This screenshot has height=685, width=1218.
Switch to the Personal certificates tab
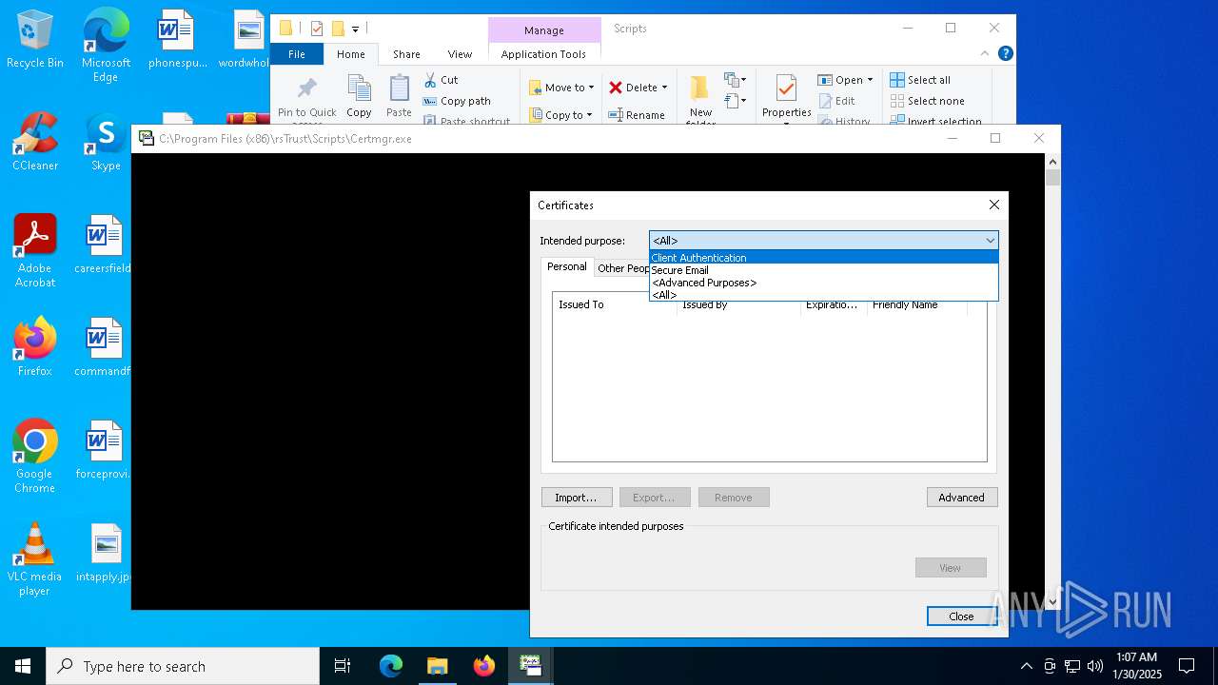[567, 267]
